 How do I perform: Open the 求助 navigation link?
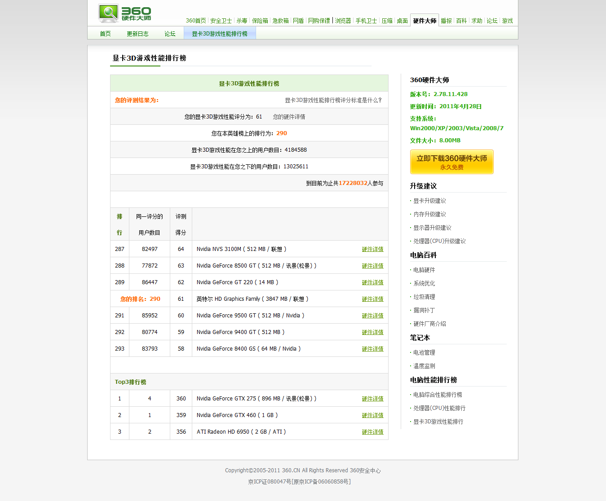click(x=477, y=21)
